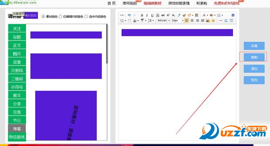The width and height of the screenshot is (270, 146).
Task: Open 编辑器教程 in top navigation
Action: (x=152, y=3)
